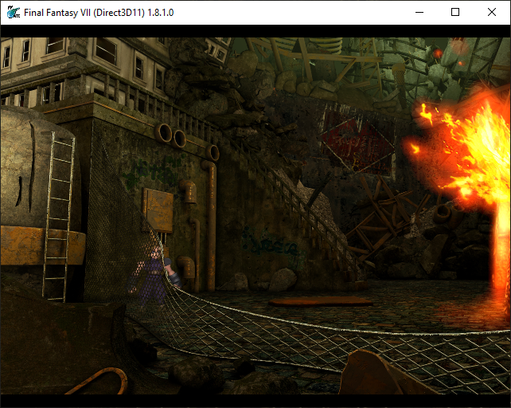Click the character standing behind the net

(153, 276)
